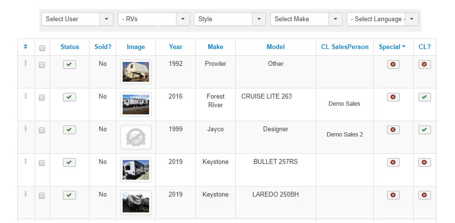Open the LAREDO 250BH thumbnail image
The height and width of the screenshot is (223, 455).
(136, 202)
